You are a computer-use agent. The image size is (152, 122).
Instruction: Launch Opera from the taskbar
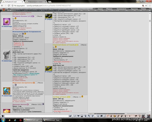pos(21,120)
